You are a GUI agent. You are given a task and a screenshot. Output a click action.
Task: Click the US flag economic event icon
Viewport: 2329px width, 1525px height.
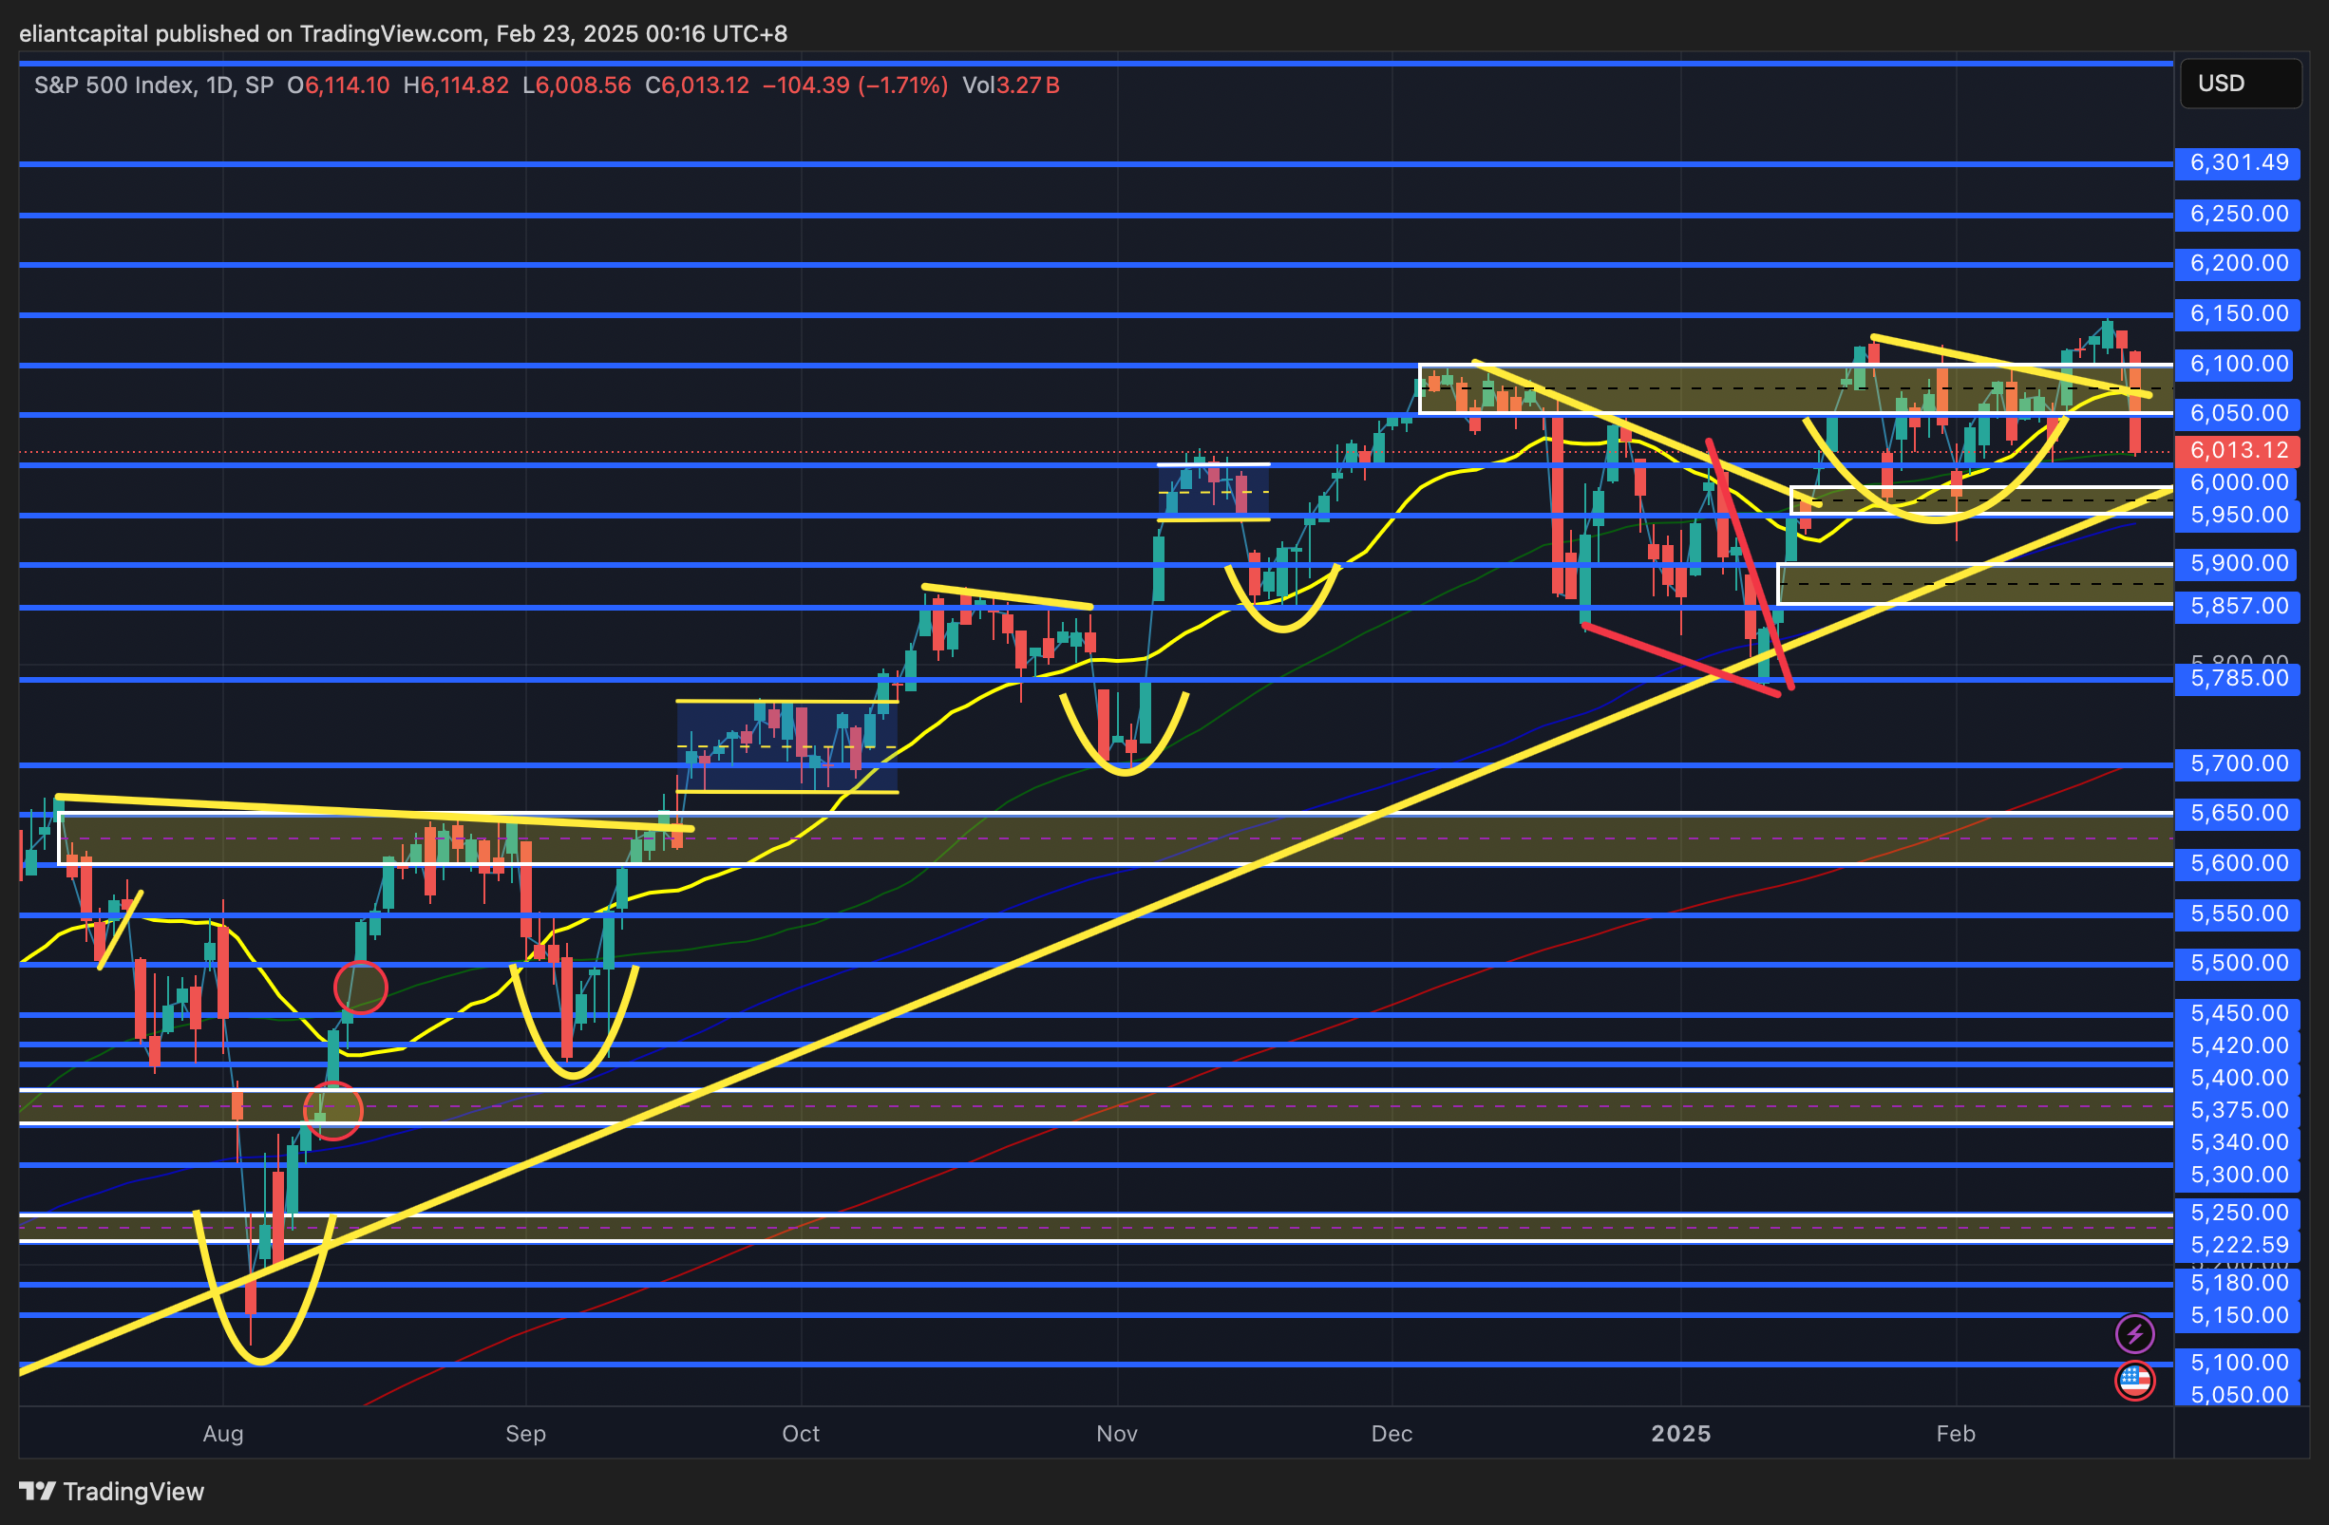[x=2134, y=1381]
